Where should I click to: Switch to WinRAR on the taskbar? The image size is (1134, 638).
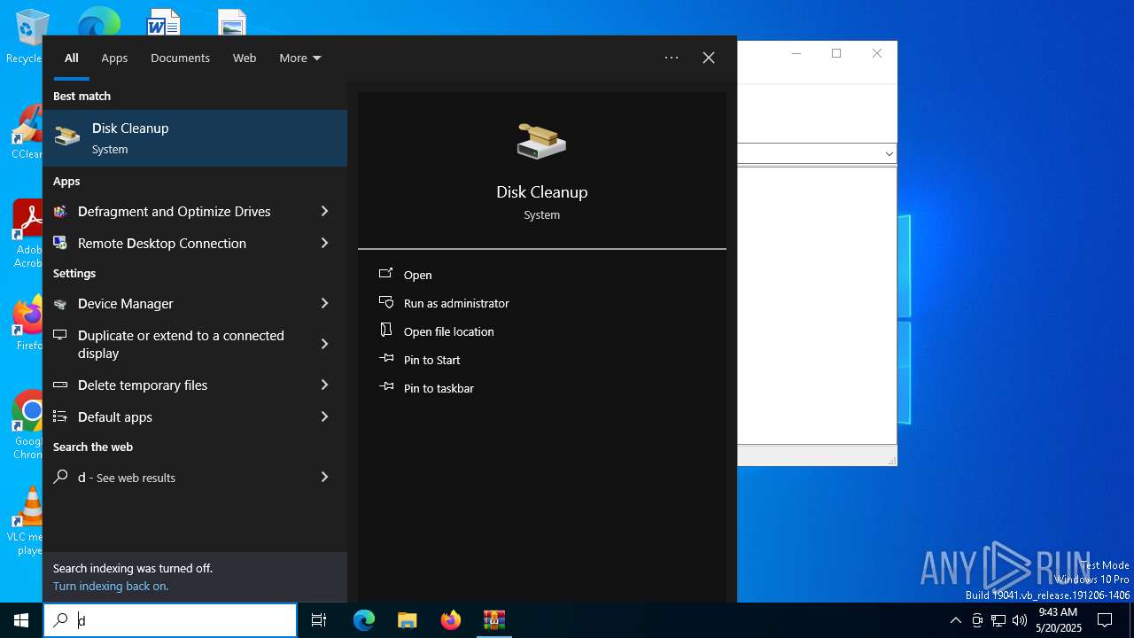point(494,620)
